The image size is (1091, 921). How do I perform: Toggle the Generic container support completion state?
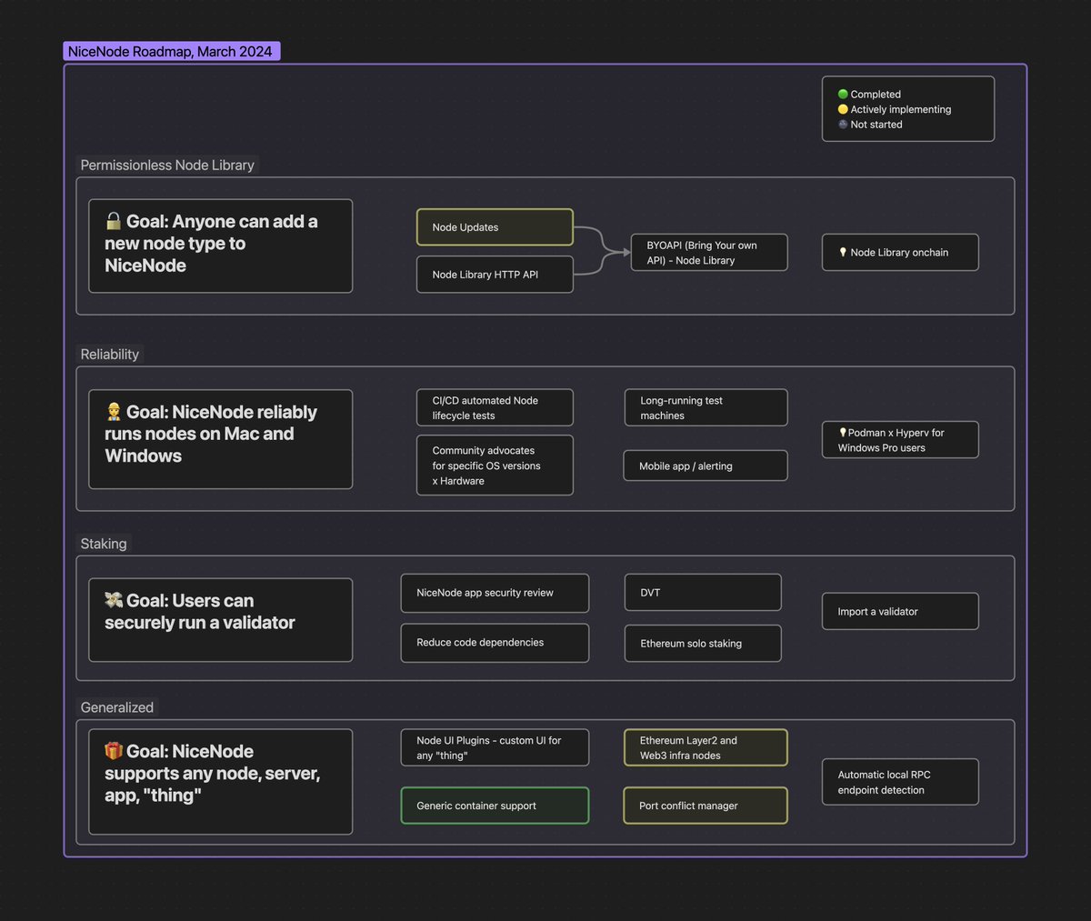tap(495, 805)
